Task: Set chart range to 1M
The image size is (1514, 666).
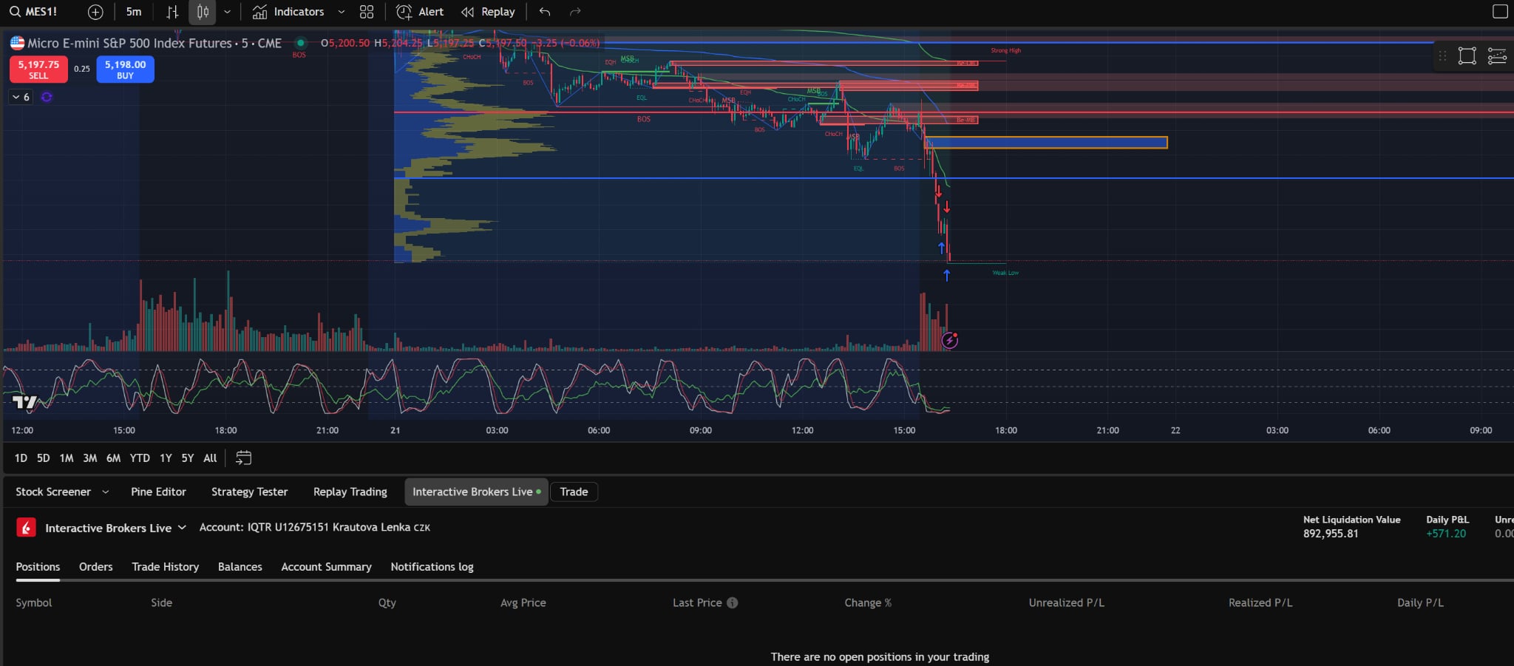Action: coord(67,458)
